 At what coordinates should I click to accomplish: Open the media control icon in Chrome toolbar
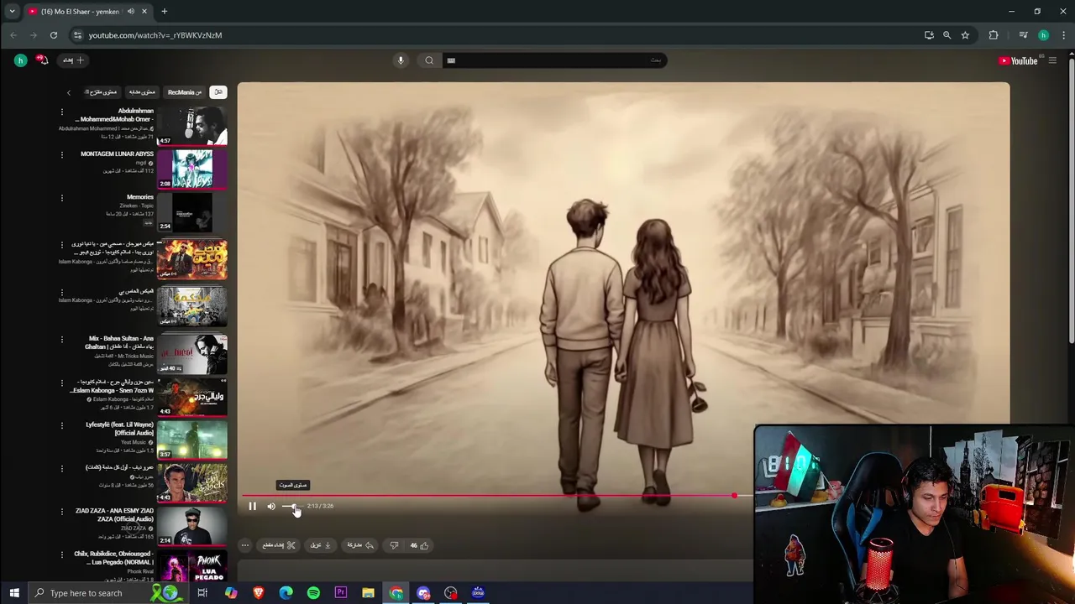[1023, 35]
